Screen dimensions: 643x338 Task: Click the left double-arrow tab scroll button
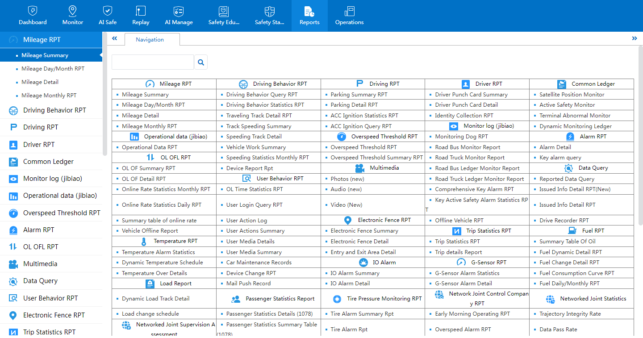(115, 38)
